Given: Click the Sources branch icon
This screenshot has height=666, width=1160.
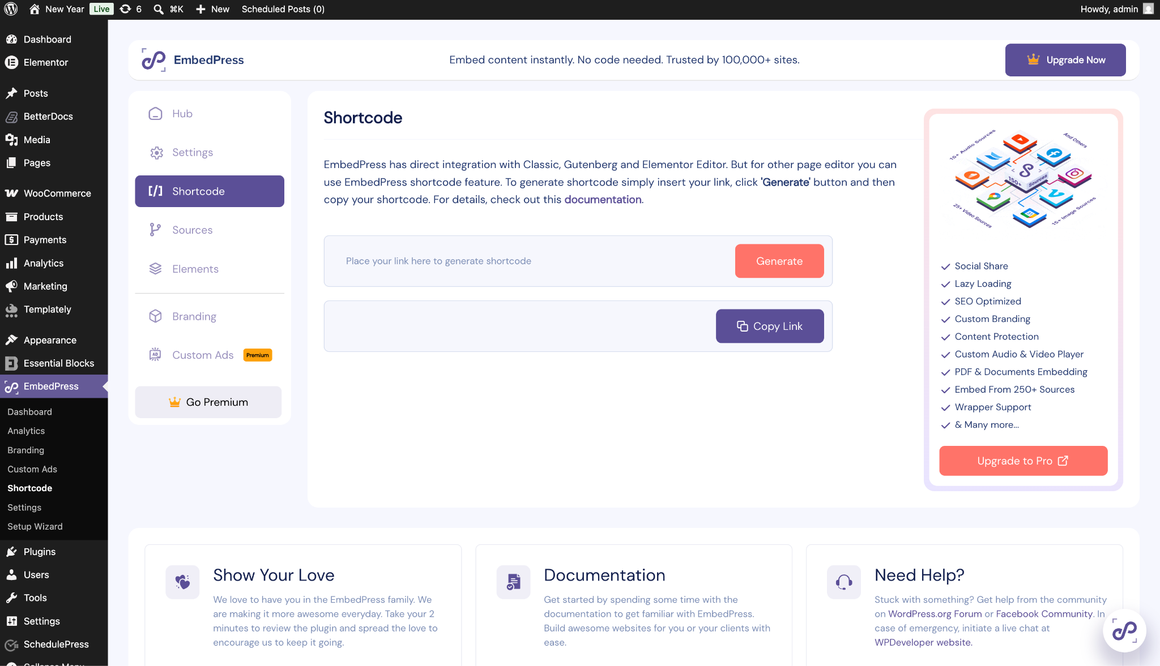Looking at the screenshot, I should tap(155, 230).
